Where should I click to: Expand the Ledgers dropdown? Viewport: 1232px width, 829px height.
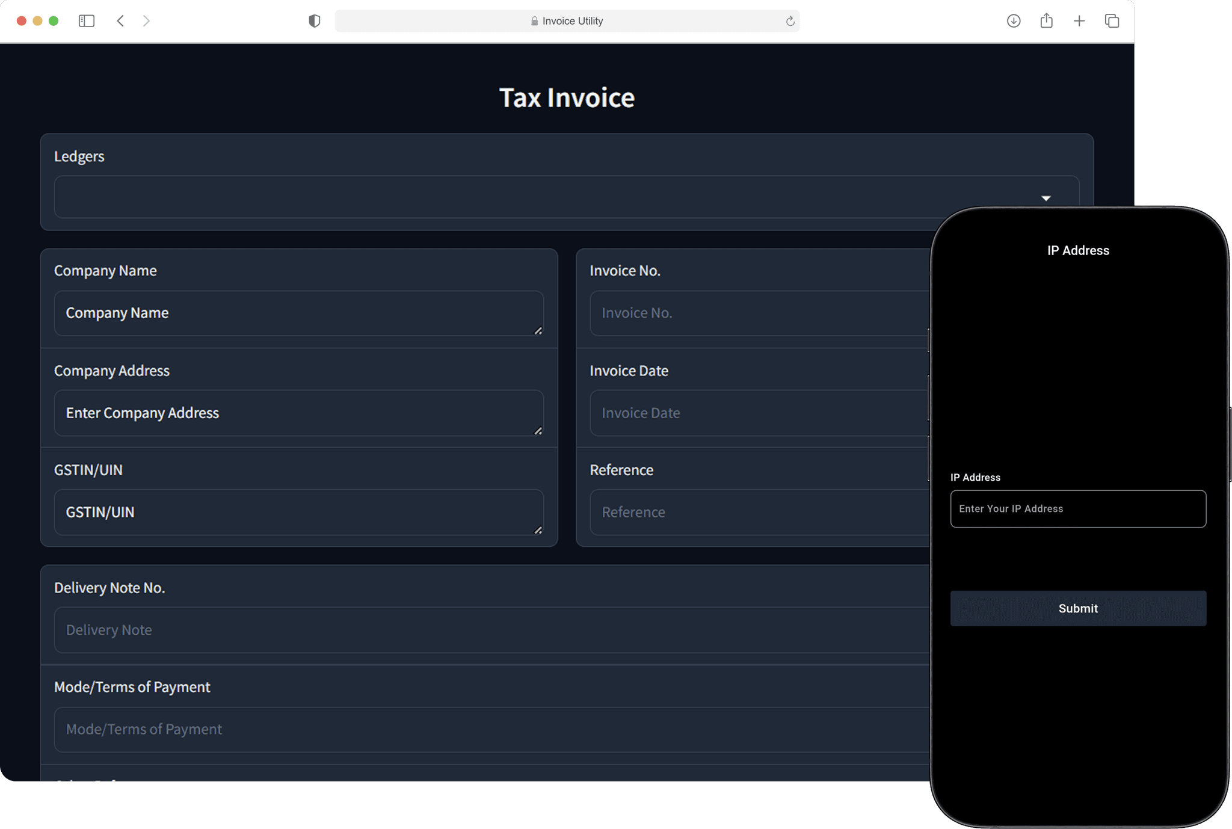(x=1047, y=197)
